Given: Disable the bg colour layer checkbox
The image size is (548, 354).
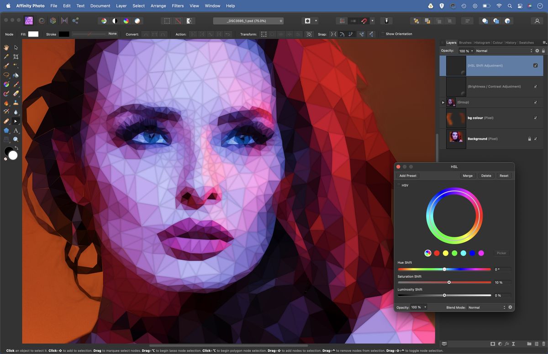Looking at the screenshot, I should pos(535,118).
